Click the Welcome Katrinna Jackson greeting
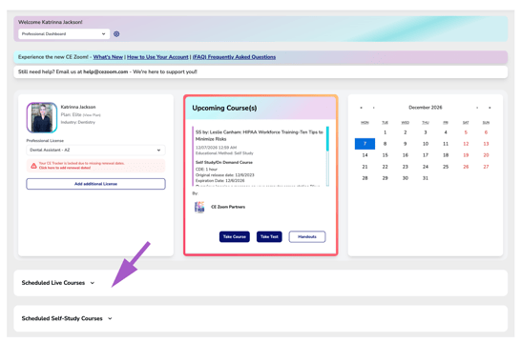The height and width of the screenshot is (343, 521). coord(51,22)
